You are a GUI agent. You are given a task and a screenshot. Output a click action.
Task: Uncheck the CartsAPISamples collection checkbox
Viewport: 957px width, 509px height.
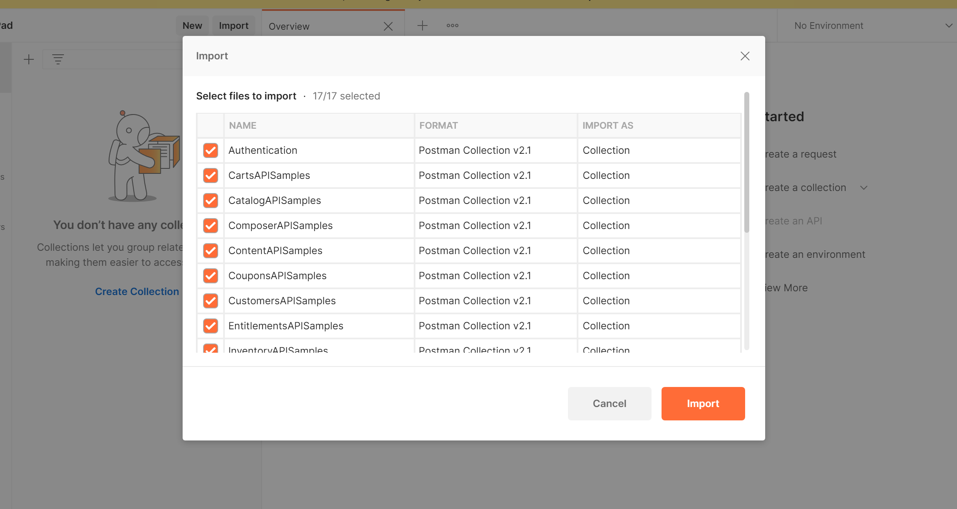210,176
